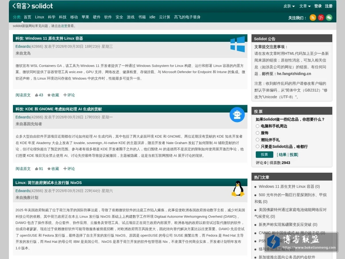Open the RSS feed icon
Viewport: 345px width, 259px height.
[313, 18]
